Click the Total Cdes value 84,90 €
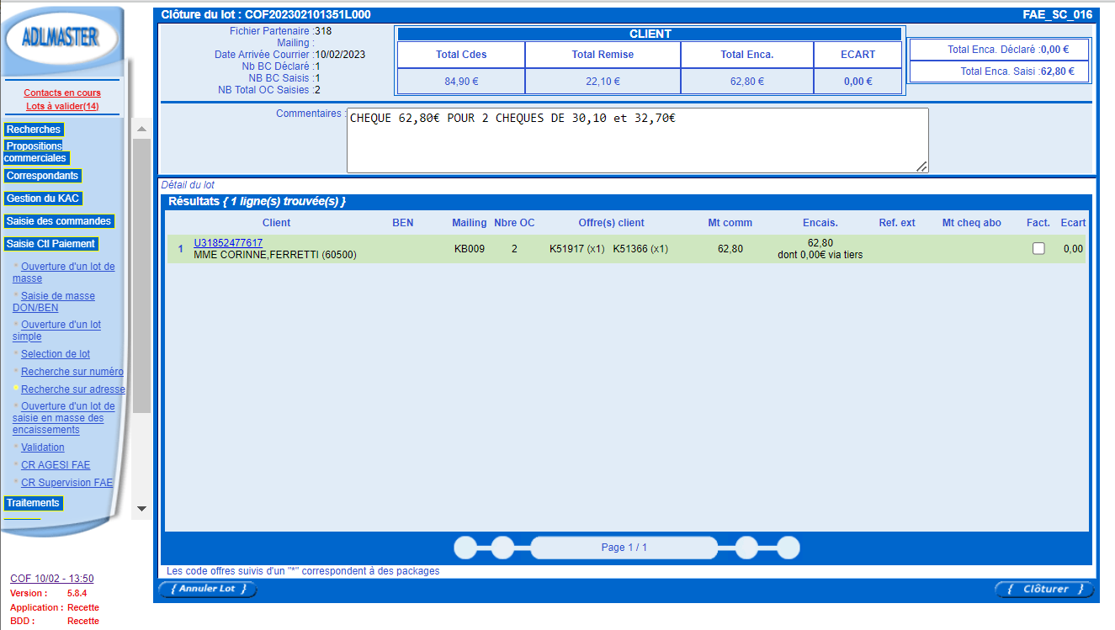1115x630 pixels. click(461, 82)
